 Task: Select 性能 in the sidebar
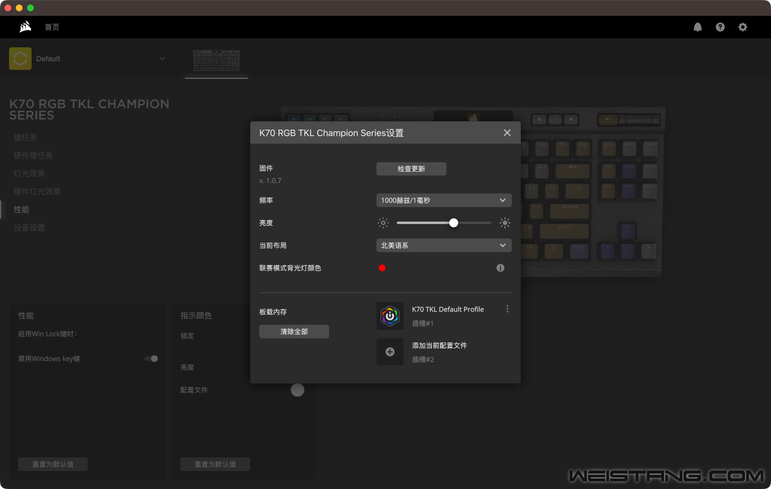pyautogui.click(x=21, y=210)
